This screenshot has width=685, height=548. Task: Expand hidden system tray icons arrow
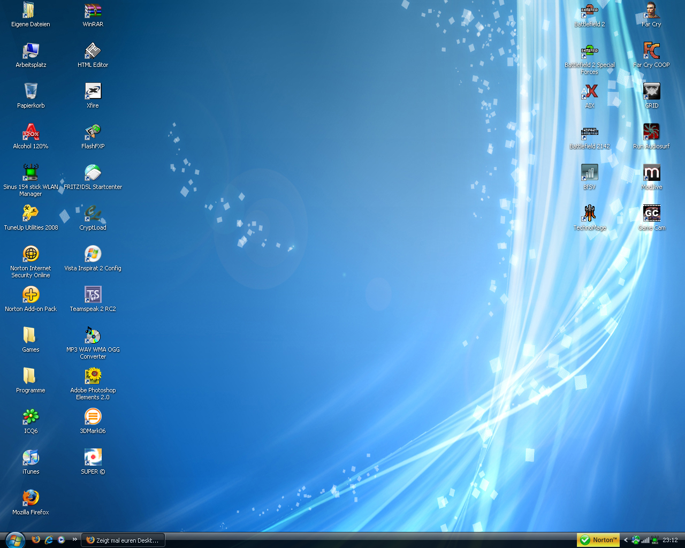(x=626, y=540)
